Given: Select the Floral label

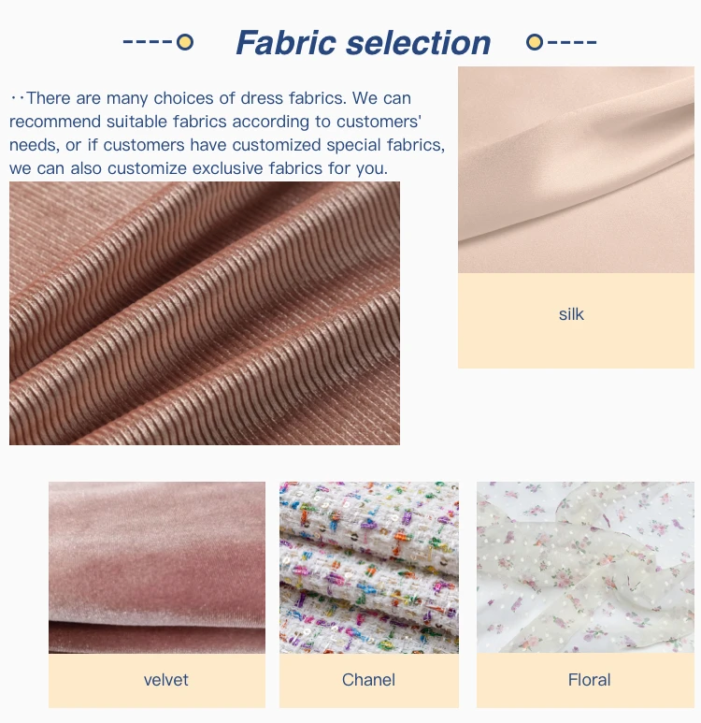Looking at the screenshot, I should [589, 680].
